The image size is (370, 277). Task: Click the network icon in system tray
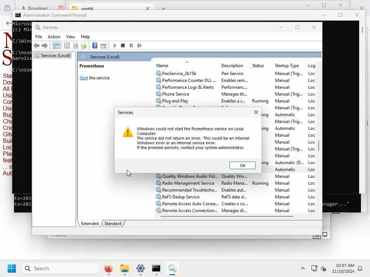pyautogui.click(x=314, y=268)
